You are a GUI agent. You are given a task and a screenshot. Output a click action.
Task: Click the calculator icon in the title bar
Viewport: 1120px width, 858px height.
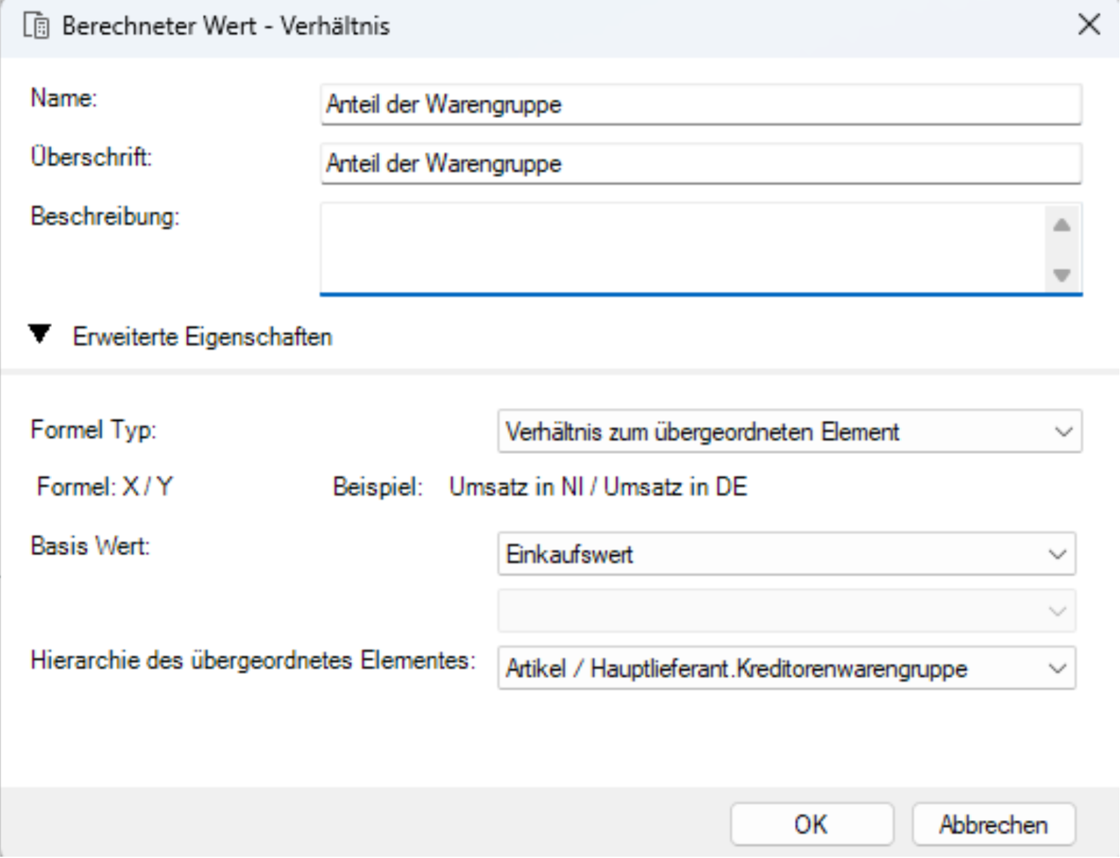36,26
